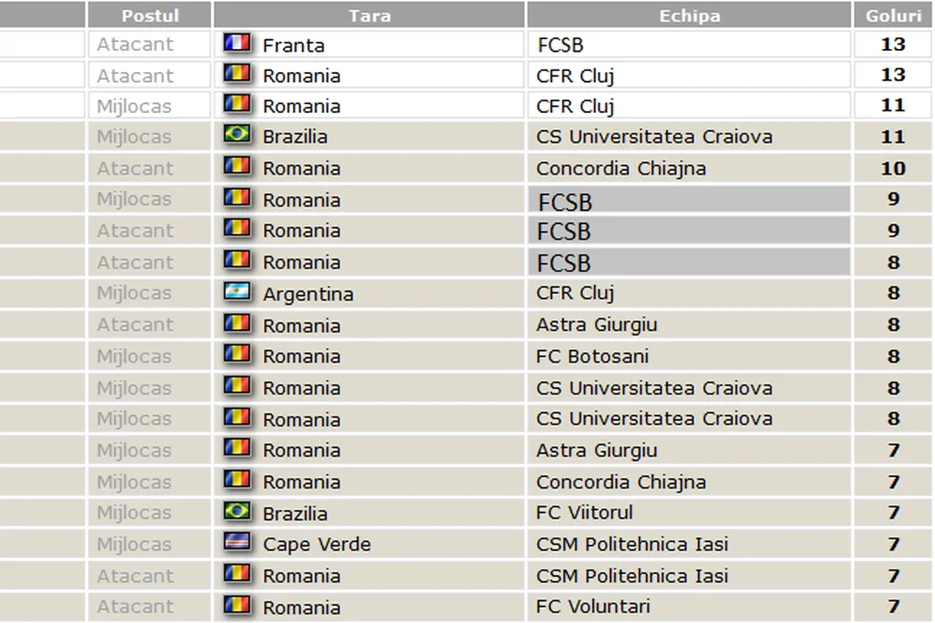The height and width of the screenshot is (623, 935).
Task: Click Romania flag in the FC Voluntari row
Action: pyautogui.click(x=237, y=607)
